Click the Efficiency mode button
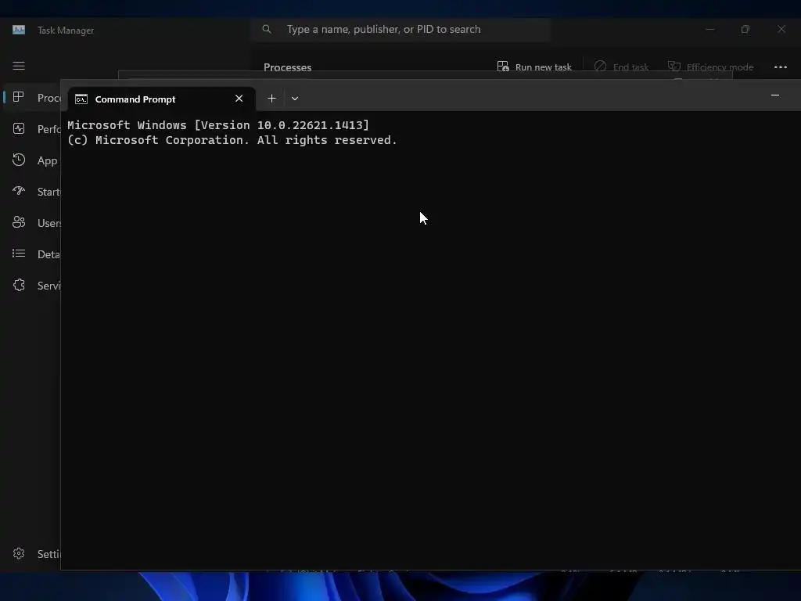Image resolution: width=801 pixels, height=601 pixels. [710, 67]
